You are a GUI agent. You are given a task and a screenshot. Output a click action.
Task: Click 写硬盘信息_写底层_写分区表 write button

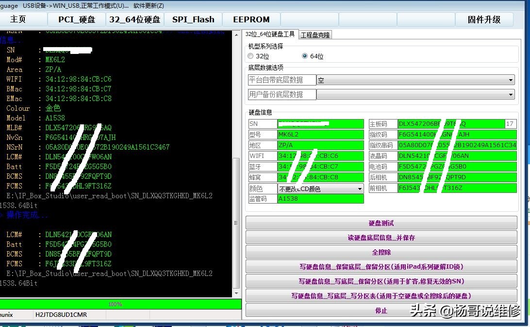click(x=380, y=295)
